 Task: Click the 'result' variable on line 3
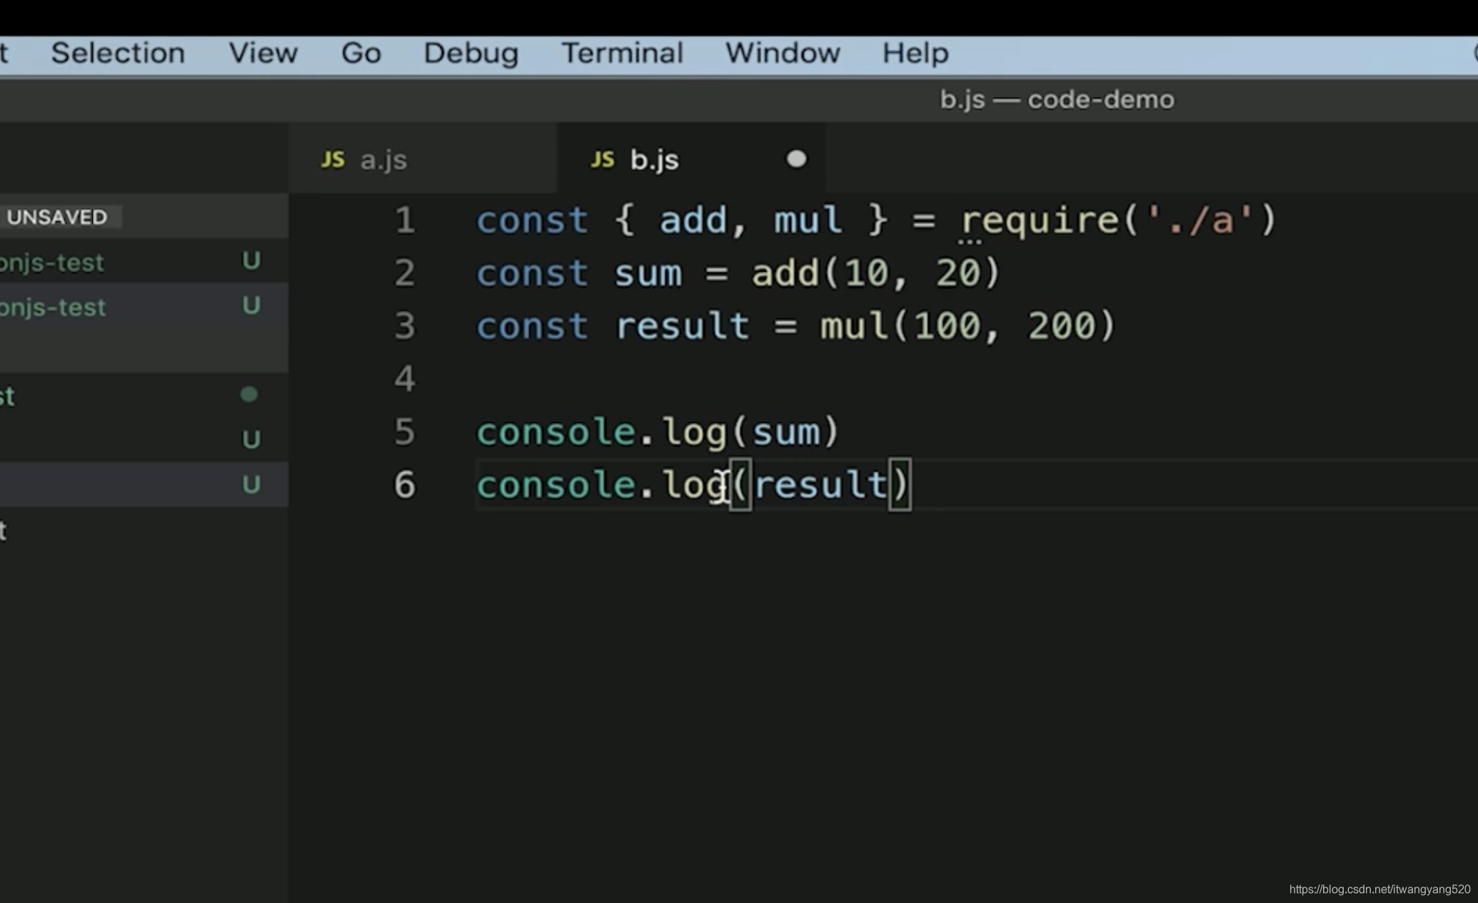682,326
